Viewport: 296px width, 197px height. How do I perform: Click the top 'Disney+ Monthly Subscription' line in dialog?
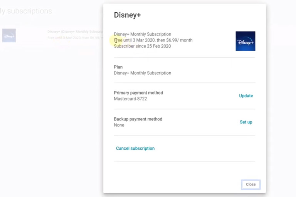point(142,34)
